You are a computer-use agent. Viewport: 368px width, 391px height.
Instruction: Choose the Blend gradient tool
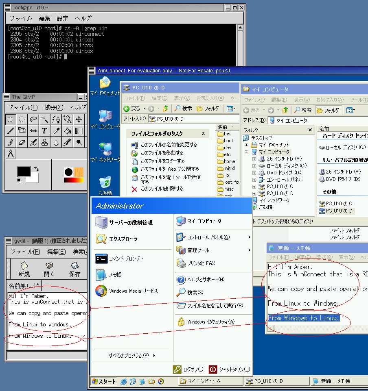pos(79,130)
